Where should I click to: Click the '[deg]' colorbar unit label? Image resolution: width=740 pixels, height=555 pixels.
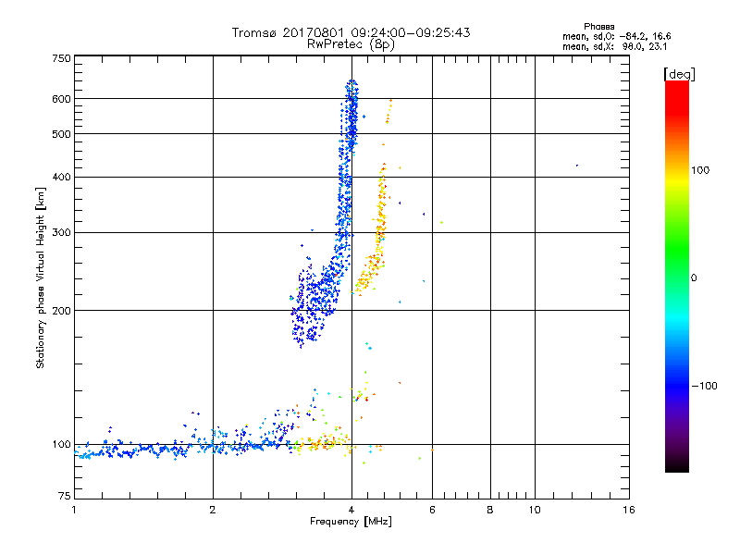pos(679,74)
